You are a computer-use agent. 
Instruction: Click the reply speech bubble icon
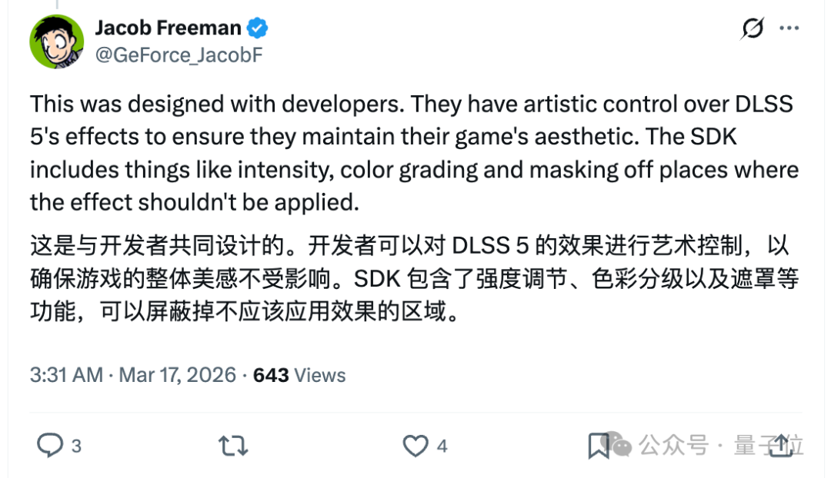pos(51,445)
